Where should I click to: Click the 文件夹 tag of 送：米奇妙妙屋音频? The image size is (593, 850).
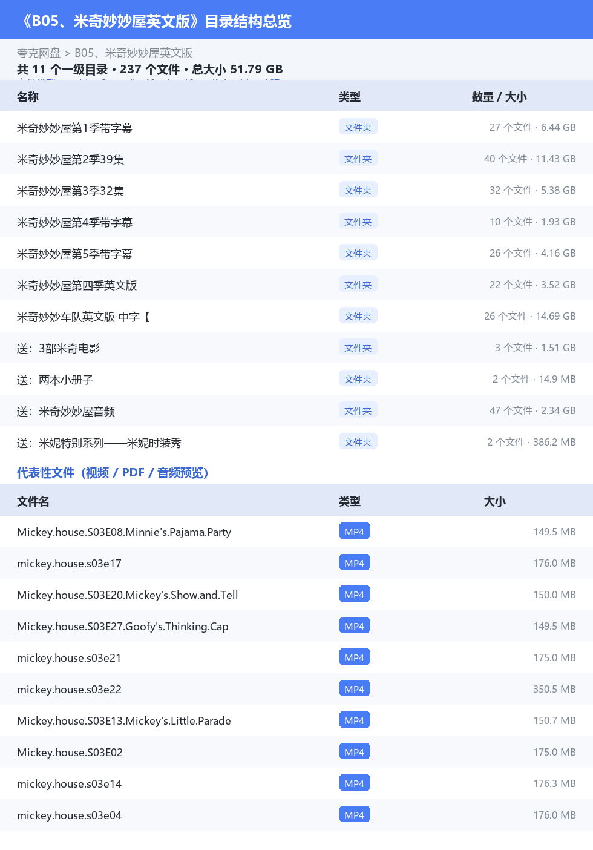coord(358,410)
